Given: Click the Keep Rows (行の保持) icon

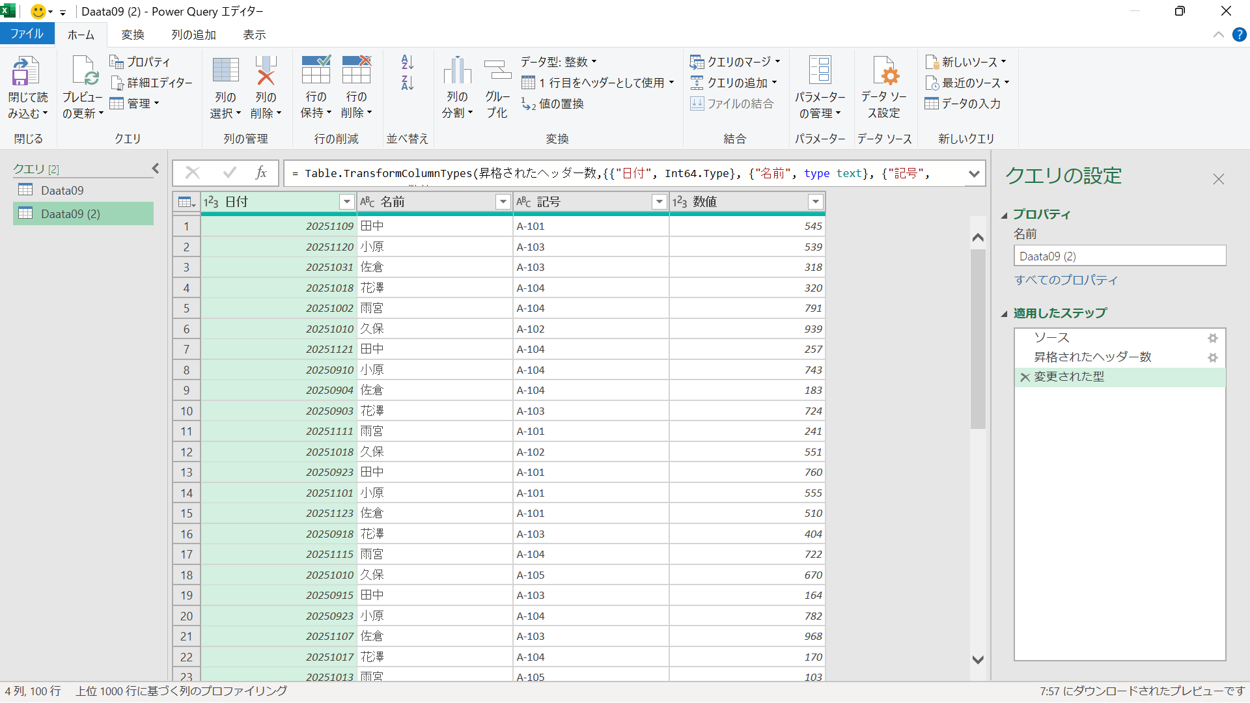Looking at the screenshot, I should (x=316, y=70).
